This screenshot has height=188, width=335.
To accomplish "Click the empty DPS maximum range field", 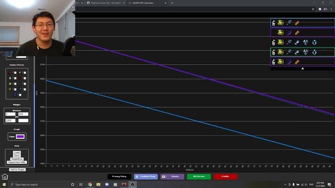I will 23,121.
